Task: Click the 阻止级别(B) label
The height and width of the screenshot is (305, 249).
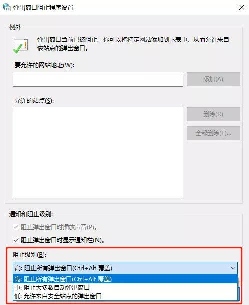Action: (30, 254)
